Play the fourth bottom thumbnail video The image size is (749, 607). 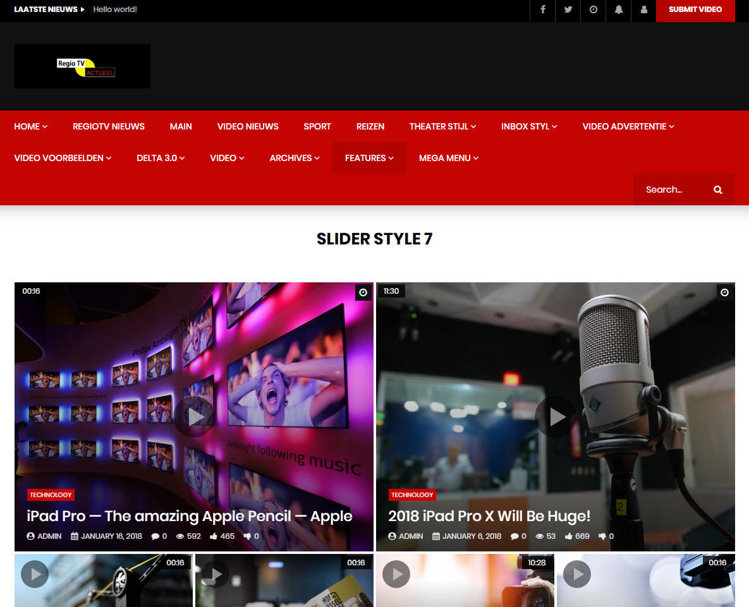click(x=577, y=574)
